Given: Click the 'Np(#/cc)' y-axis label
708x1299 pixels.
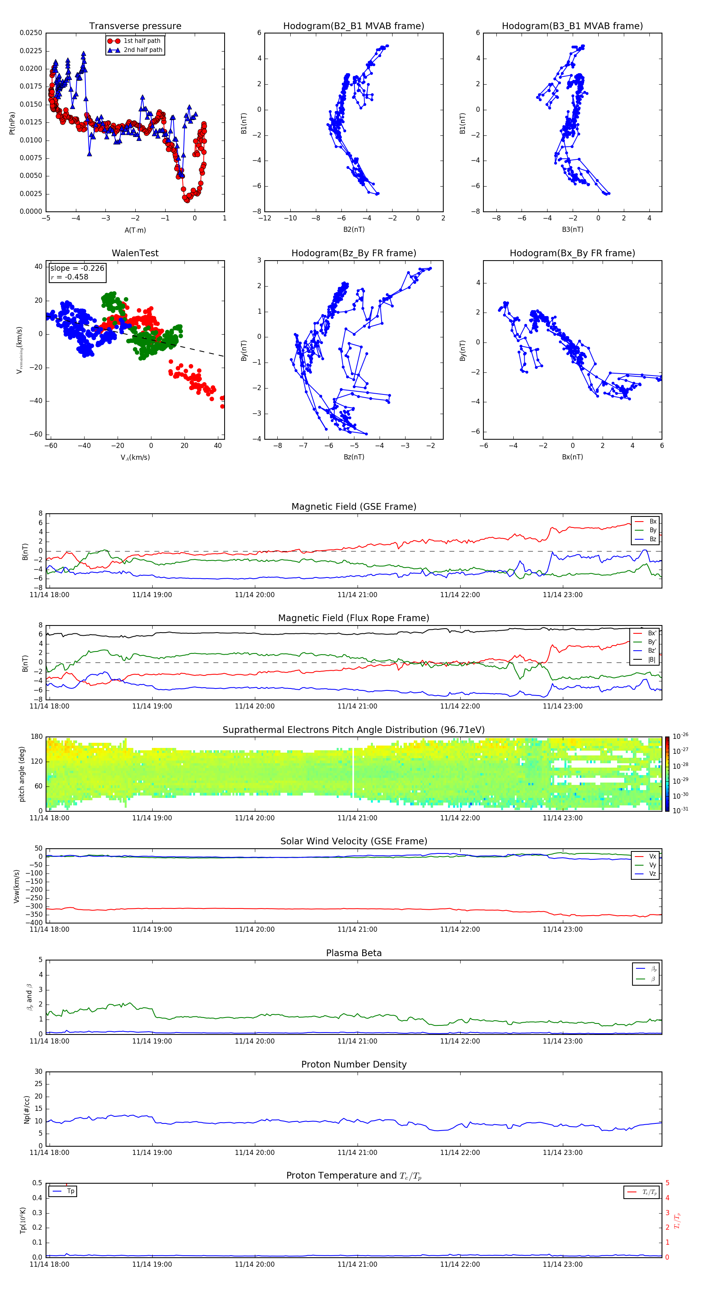Looking at the screenshot, I should (27, 1109).
